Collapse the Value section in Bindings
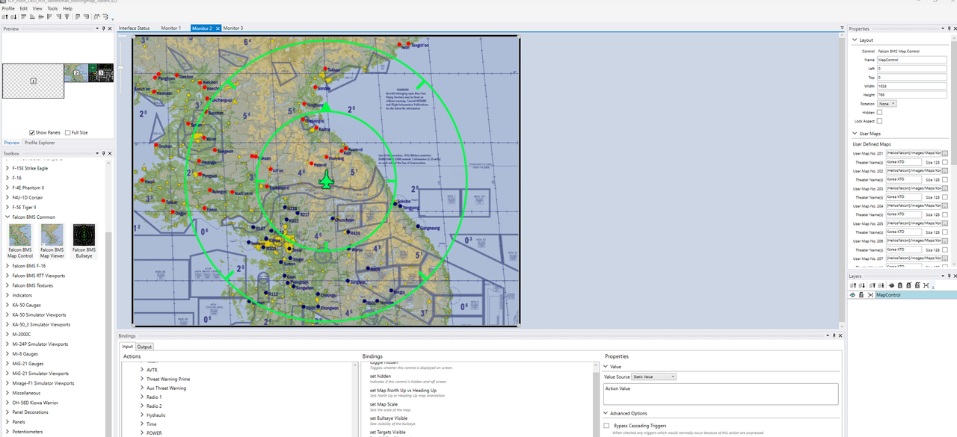This screenshot has width=957, height=437. point(606,367)
